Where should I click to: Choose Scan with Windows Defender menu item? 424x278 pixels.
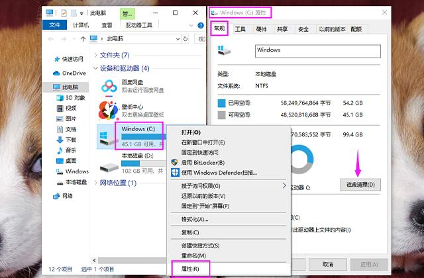click(x=229, y=173)
